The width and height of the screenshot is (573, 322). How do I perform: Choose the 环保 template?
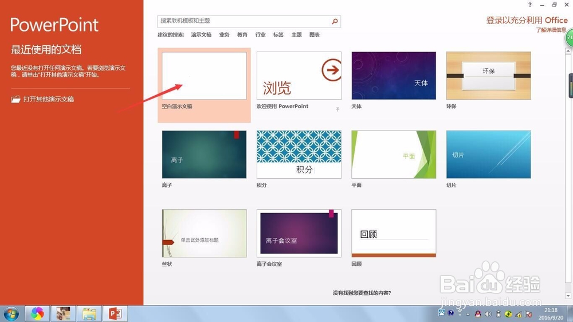coord(488,76)
